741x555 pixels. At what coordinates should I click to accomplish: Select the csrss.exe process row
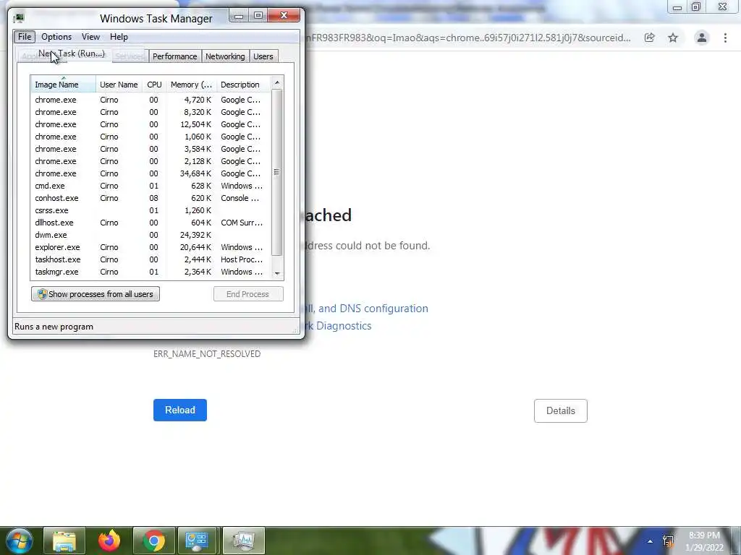(x=151, y=210)
